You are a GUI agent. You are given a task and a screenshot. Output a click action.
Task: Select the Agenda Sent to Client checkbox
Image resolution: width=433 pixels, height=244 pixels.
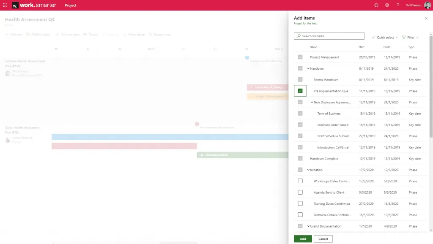point(300,192)
